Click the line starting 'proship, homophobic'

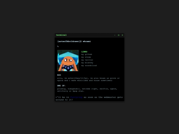(x=87, y=89)
